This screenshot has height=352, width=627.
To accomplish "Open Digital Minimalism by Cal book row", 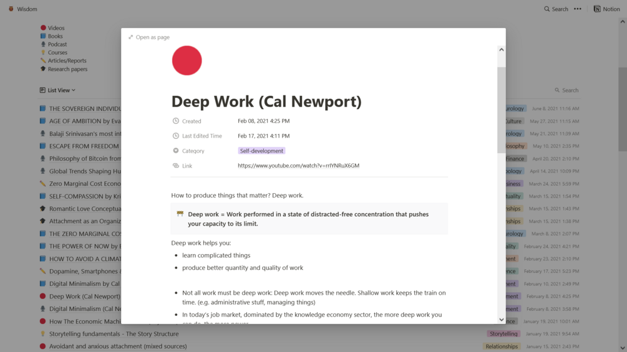I will (x=84, y=283).
